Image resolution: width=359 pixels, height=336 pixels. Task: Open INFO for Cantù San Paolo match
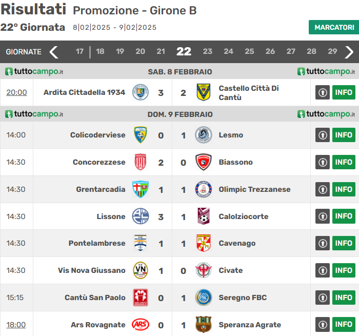coord(344,298)
